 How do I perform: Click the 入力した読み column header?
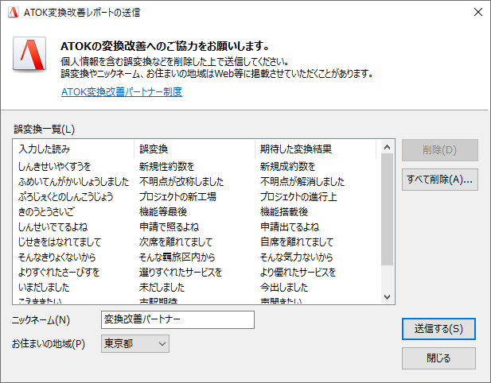[73, 149]
